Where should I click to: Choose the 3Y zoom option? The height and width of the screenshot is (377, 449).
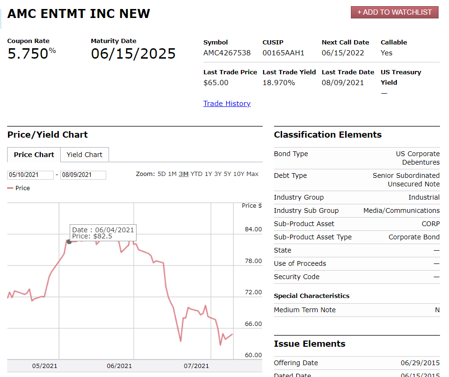[x=218, y=174]
